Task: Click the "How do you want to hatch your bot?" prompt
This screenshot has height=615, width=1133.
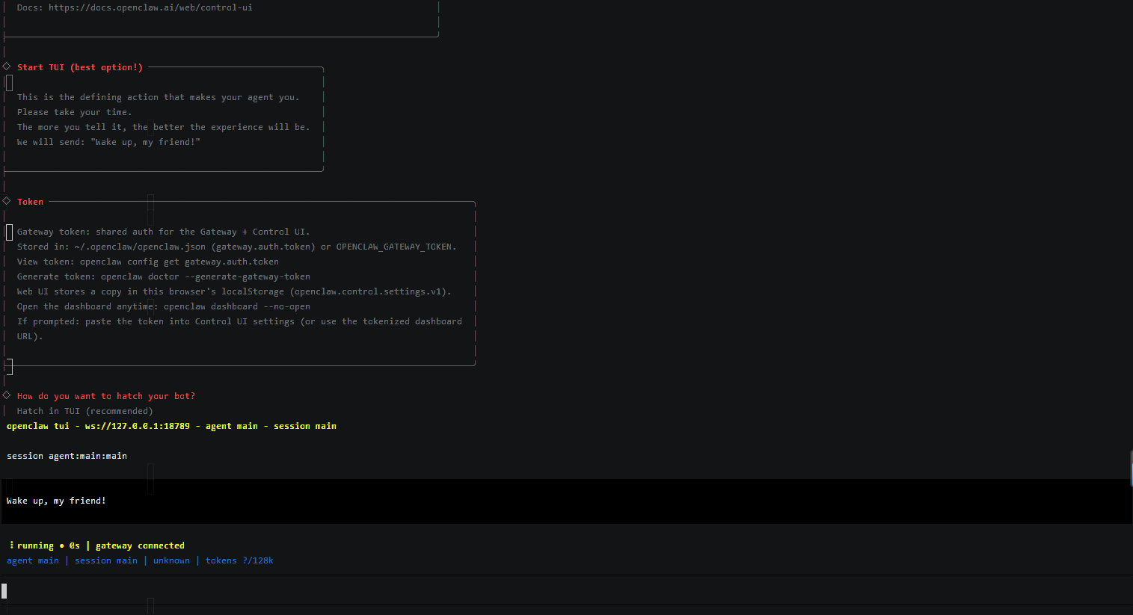Action: 106,396
